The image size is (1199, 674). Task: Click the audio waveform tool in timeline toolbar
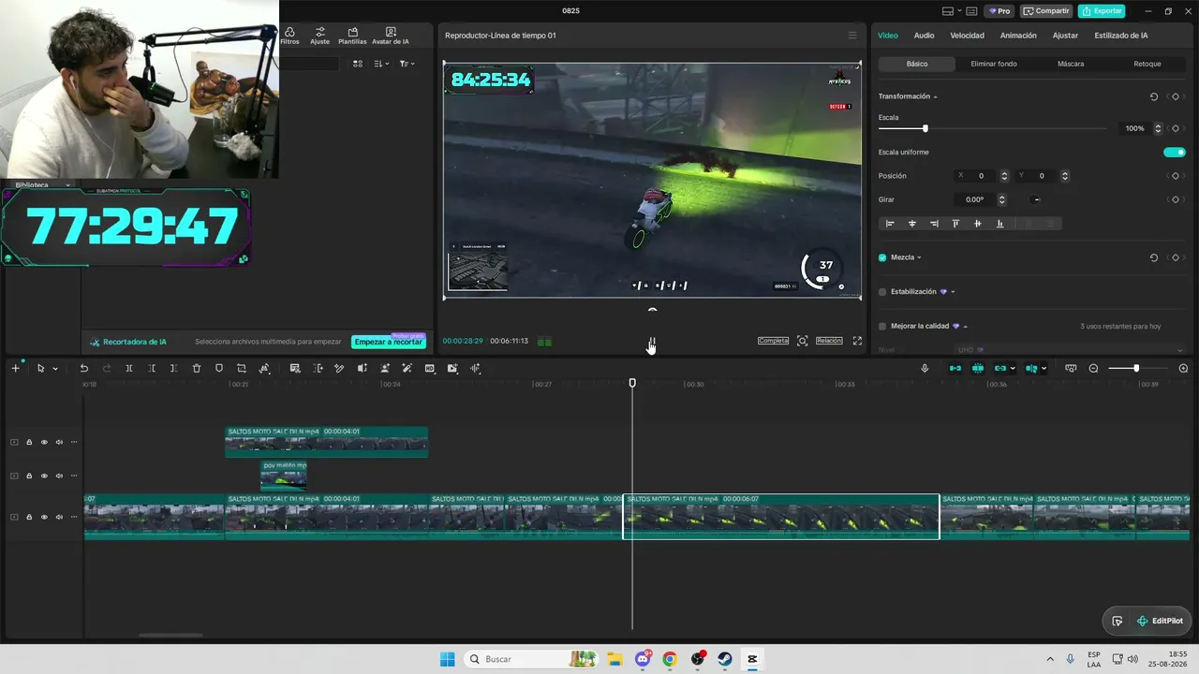click(x=475, y=369)
